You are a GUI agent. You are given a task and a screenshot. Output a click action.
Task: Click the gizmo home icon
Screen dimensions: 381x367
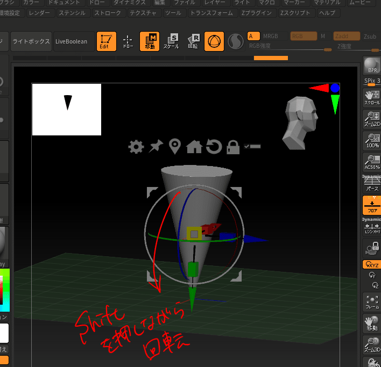coord(194,147)
